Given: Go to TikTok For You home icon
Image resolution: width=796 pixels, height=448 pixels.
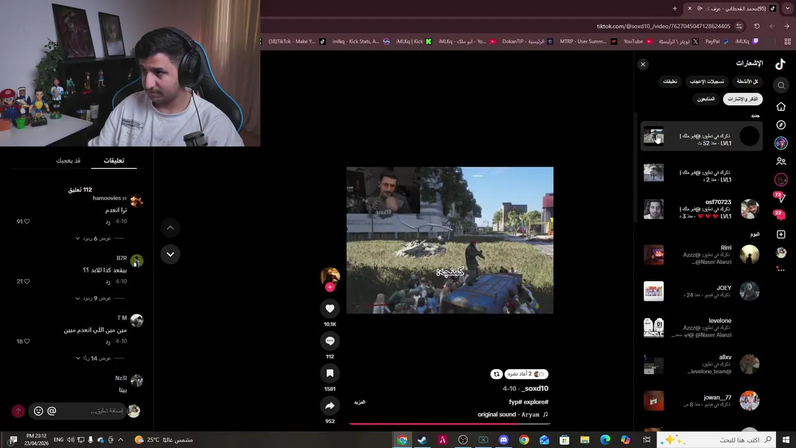Looking at the screenshot, I should point(781,106).
